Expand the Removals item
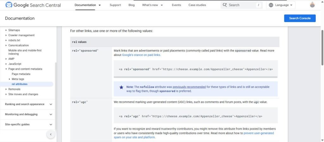Screen dimensions: 324x142 (x=6, y=89)
